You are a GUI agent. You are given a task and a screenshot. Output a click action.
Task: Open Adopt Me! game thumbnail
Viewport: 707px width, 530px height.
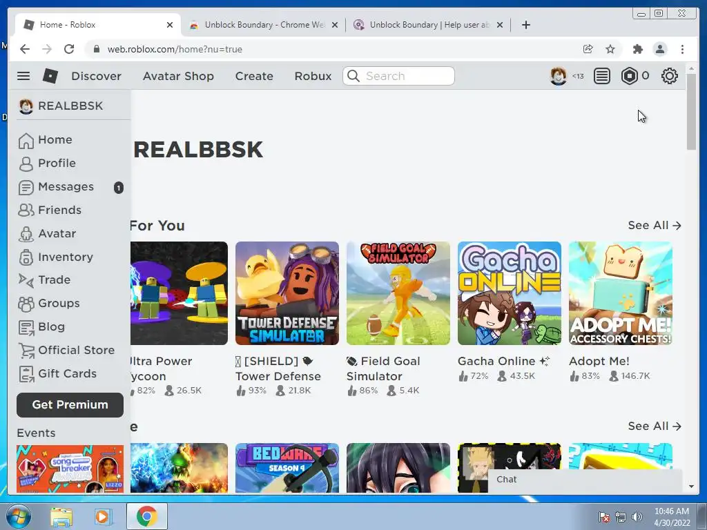point(621,293)
